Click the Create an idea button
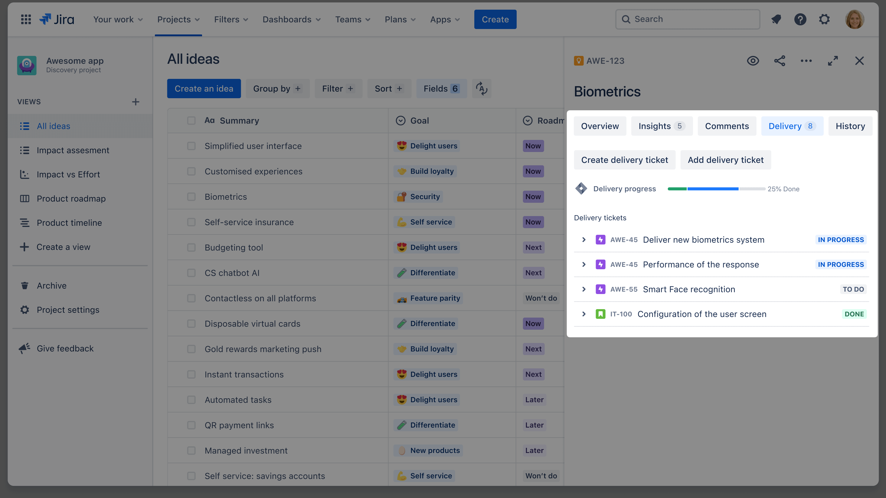 point(204,89)
